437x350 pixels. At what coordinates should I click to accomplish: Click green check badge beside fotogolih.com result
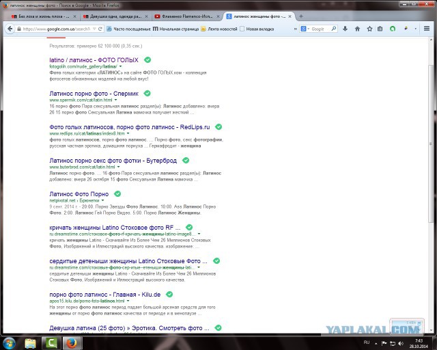pyautogui.click(x=147, y=59)
